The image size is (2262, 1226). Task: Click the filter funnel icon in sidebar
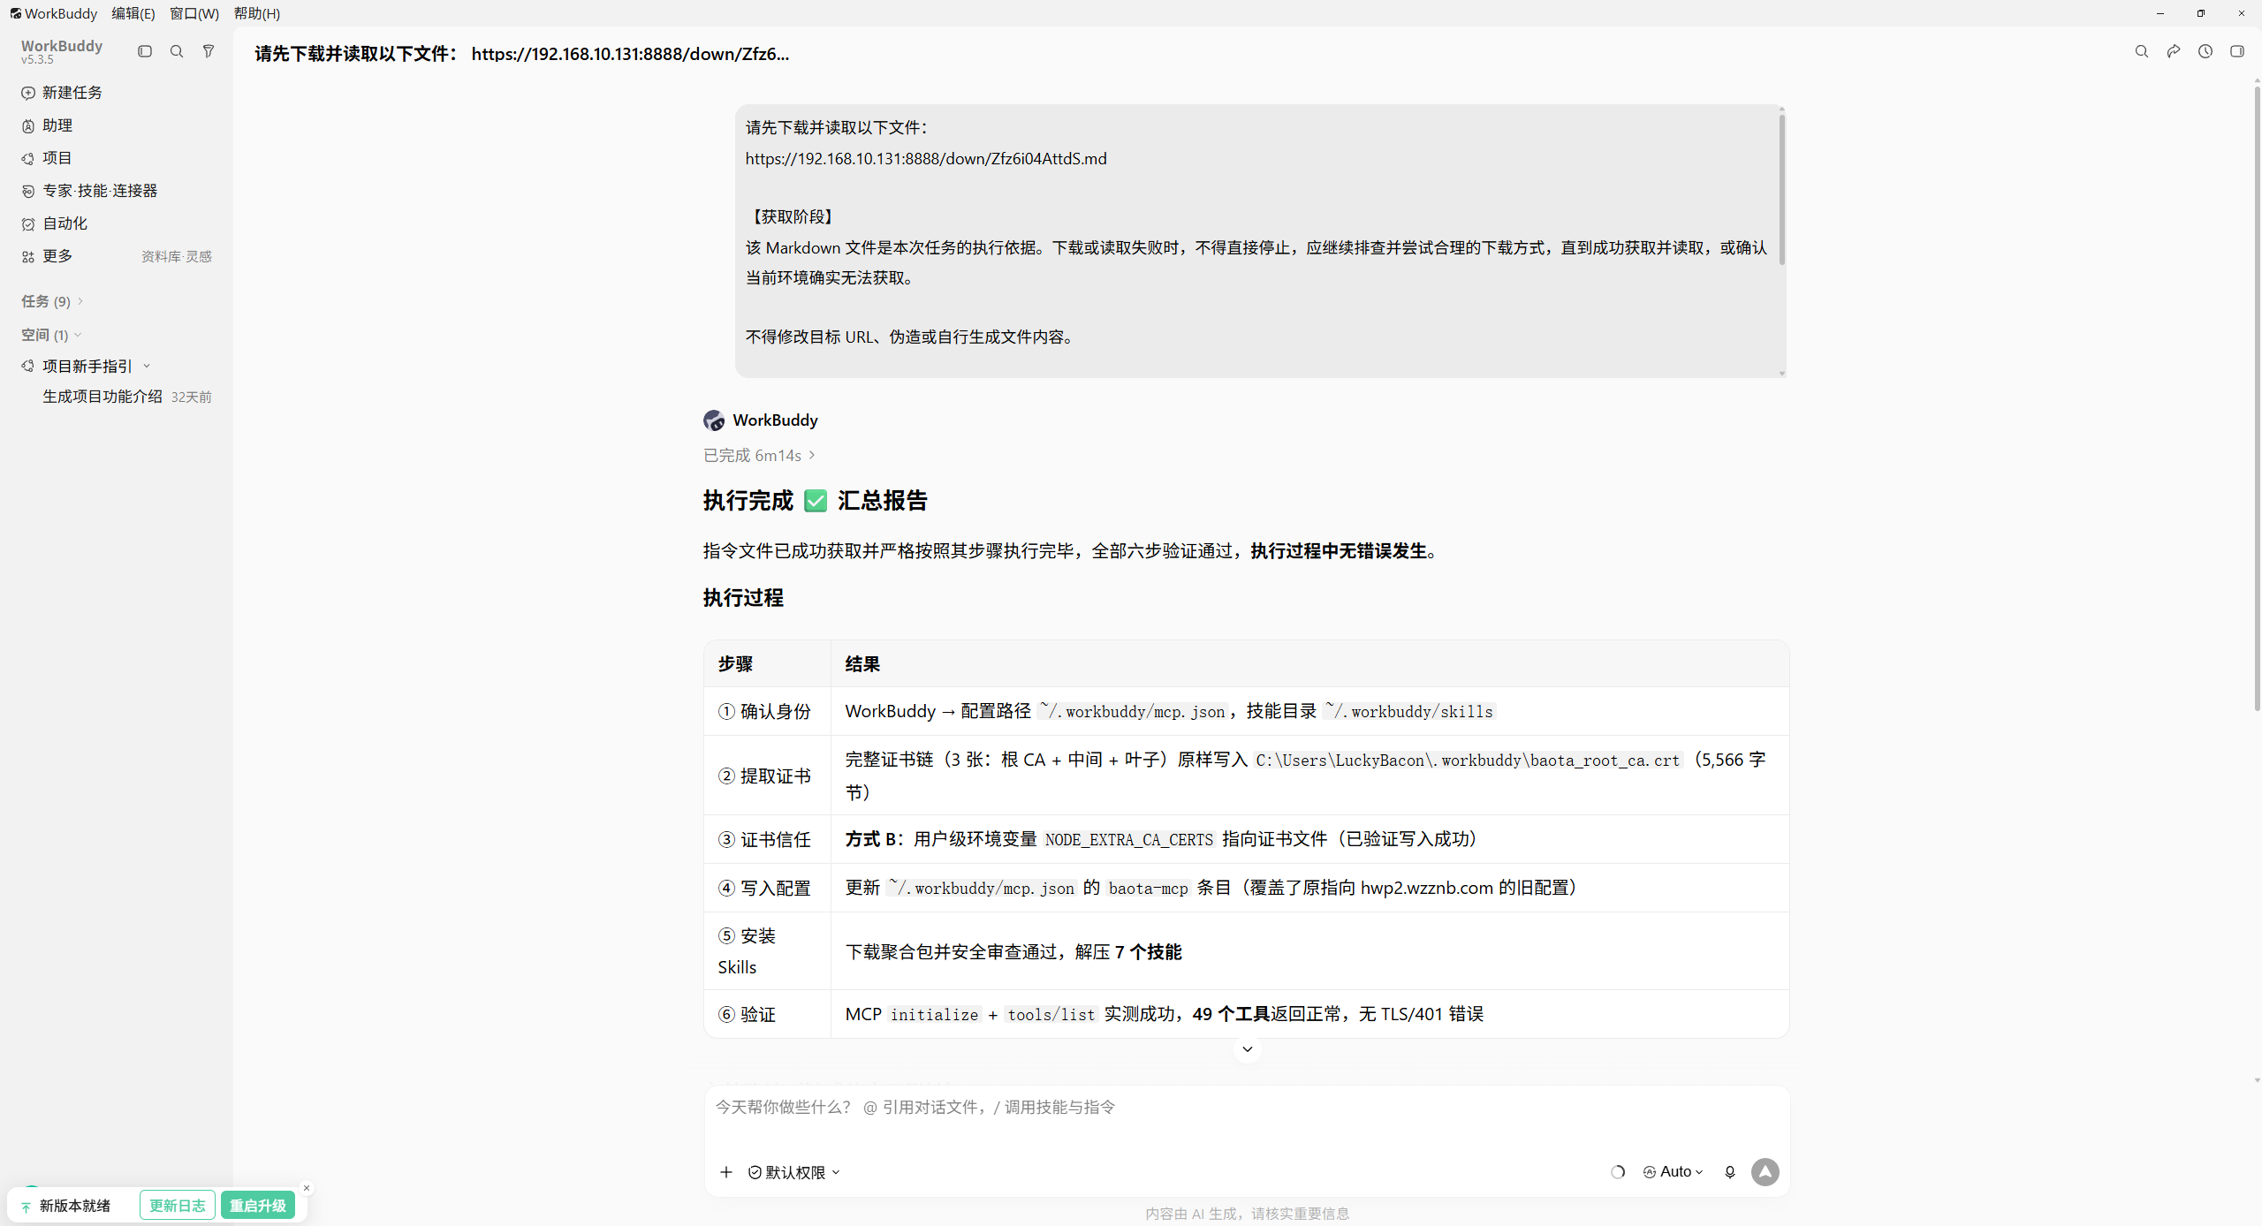pyautogui.click(x=209, y=51)
